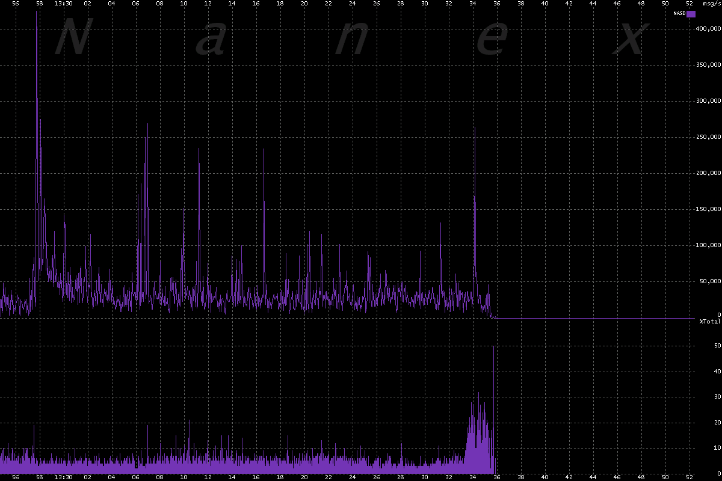Select XTotal scale value 20
This screenshot has width=722, height=481.
click(x=717, y=422)
